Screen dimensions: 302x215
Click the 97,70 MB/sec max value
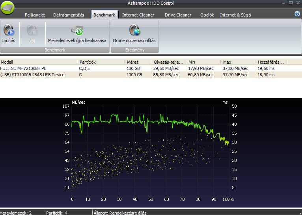(235, 75)
